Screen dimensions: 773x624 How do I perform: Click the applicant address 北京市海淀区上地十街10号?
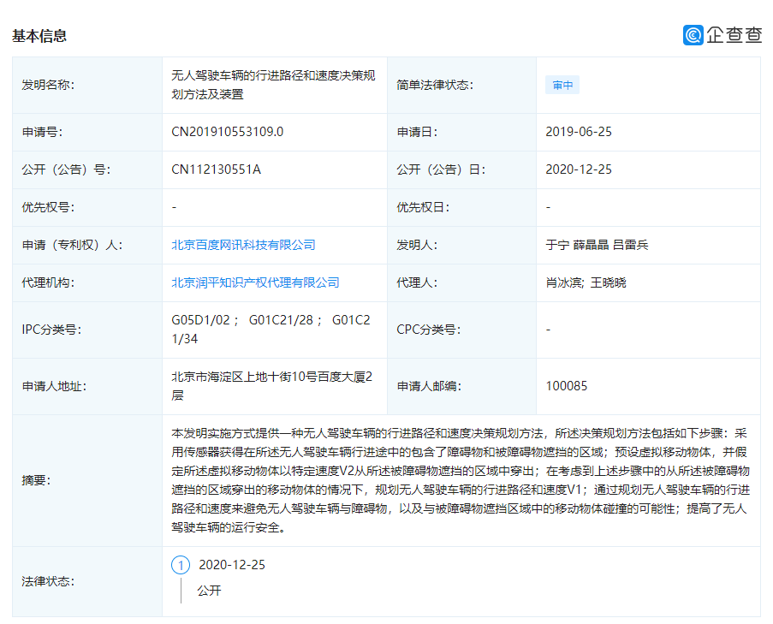pyautogui.click(x=244, y=377)
